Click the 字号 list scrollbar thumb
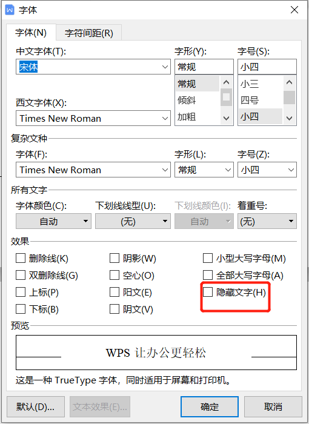This screenshot has width=309, height=424. click(x=290, y=98)
